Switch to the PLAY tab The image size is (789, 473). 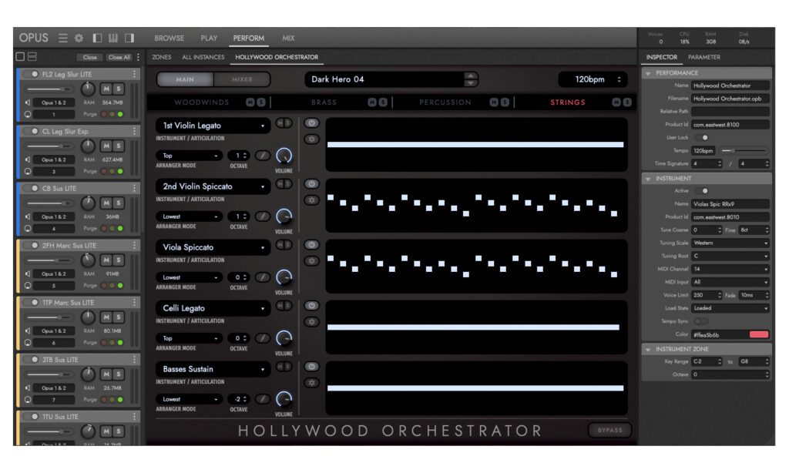coord(209,39)
